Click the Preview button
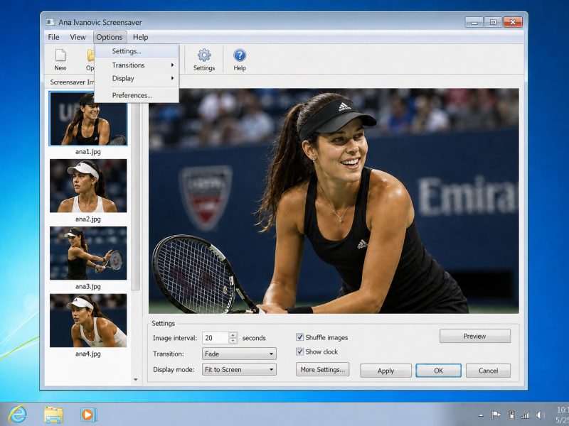This screenshot has height=426, width=569. click(x=475, y=336)
